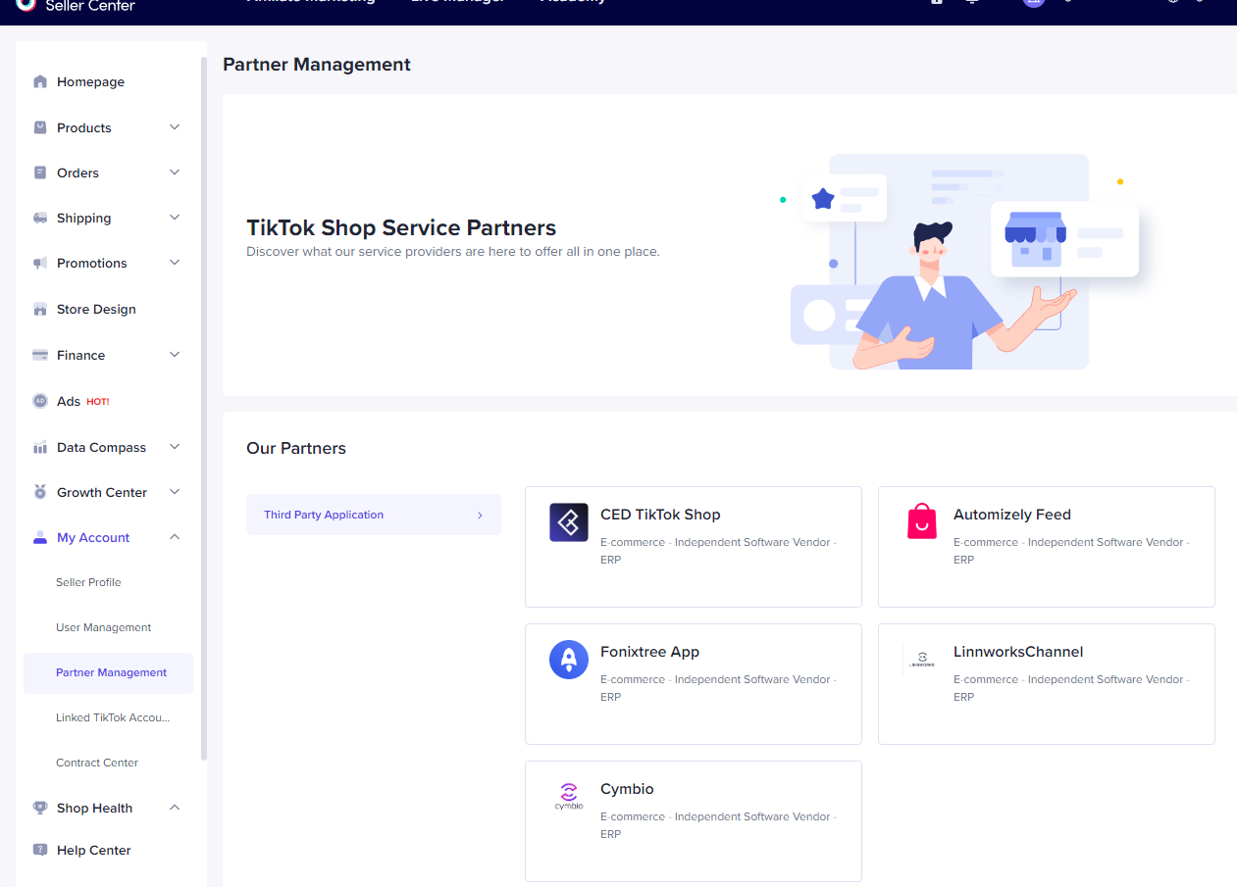1237x887 pixels.
Task: Expand the Products submenu chevron
Action: [175, 127]
